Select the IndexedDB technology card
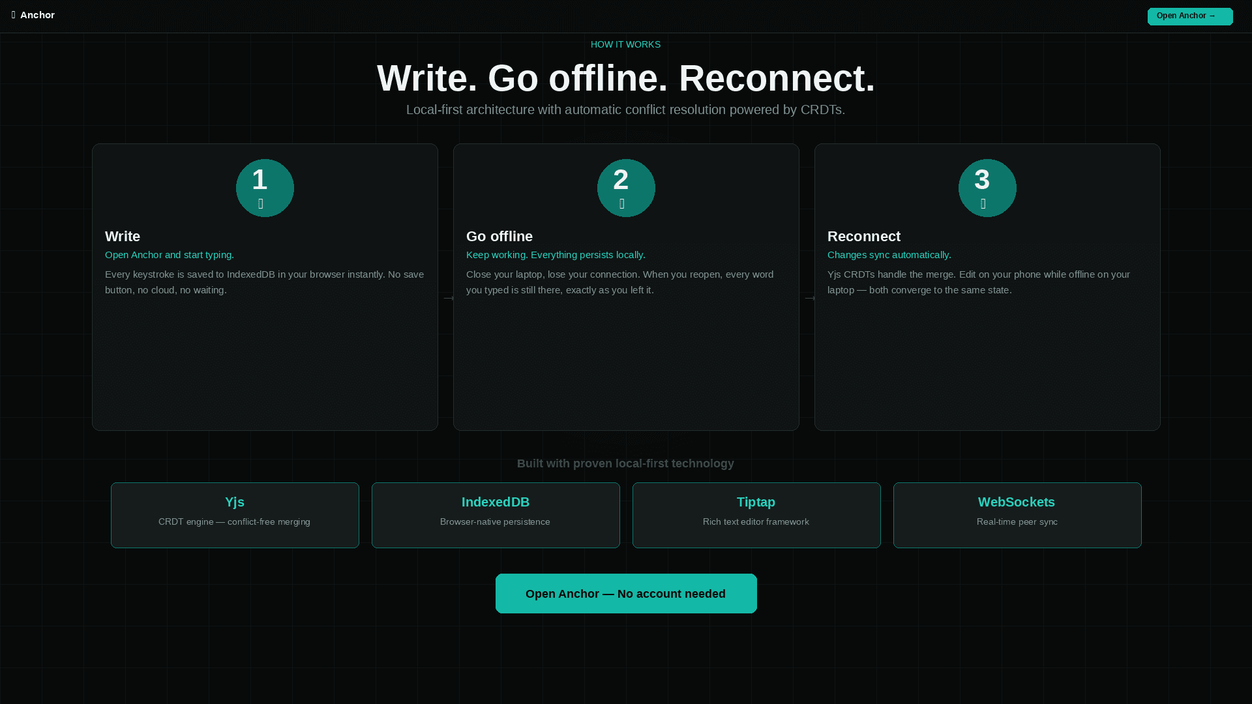 coord(496,515)
